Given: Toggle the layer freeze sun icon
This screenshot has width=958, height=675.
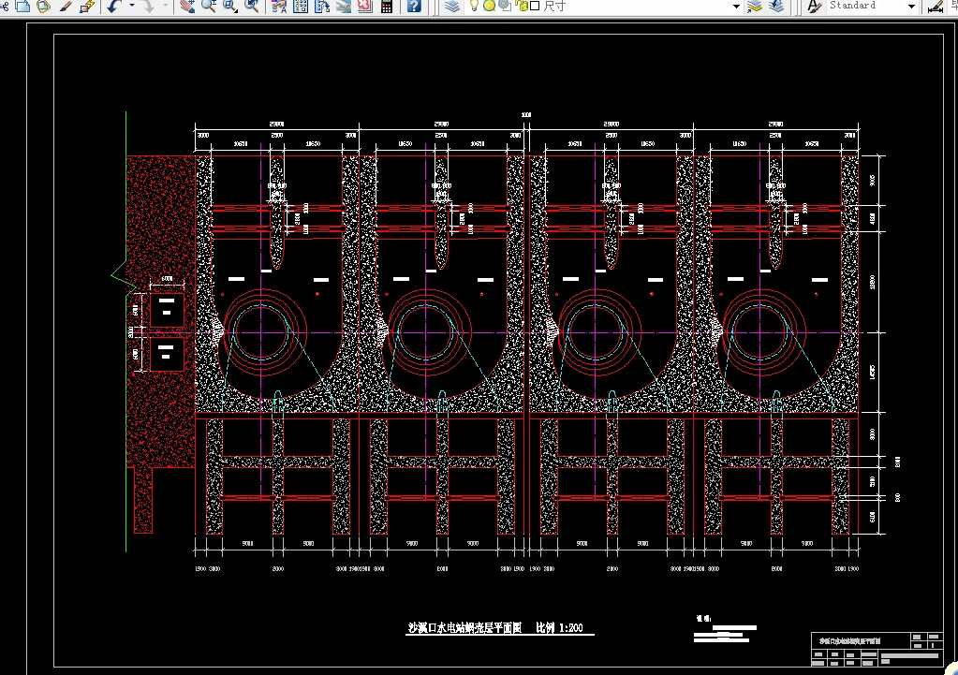Looking at the screenshot, I should coord(489,6).
